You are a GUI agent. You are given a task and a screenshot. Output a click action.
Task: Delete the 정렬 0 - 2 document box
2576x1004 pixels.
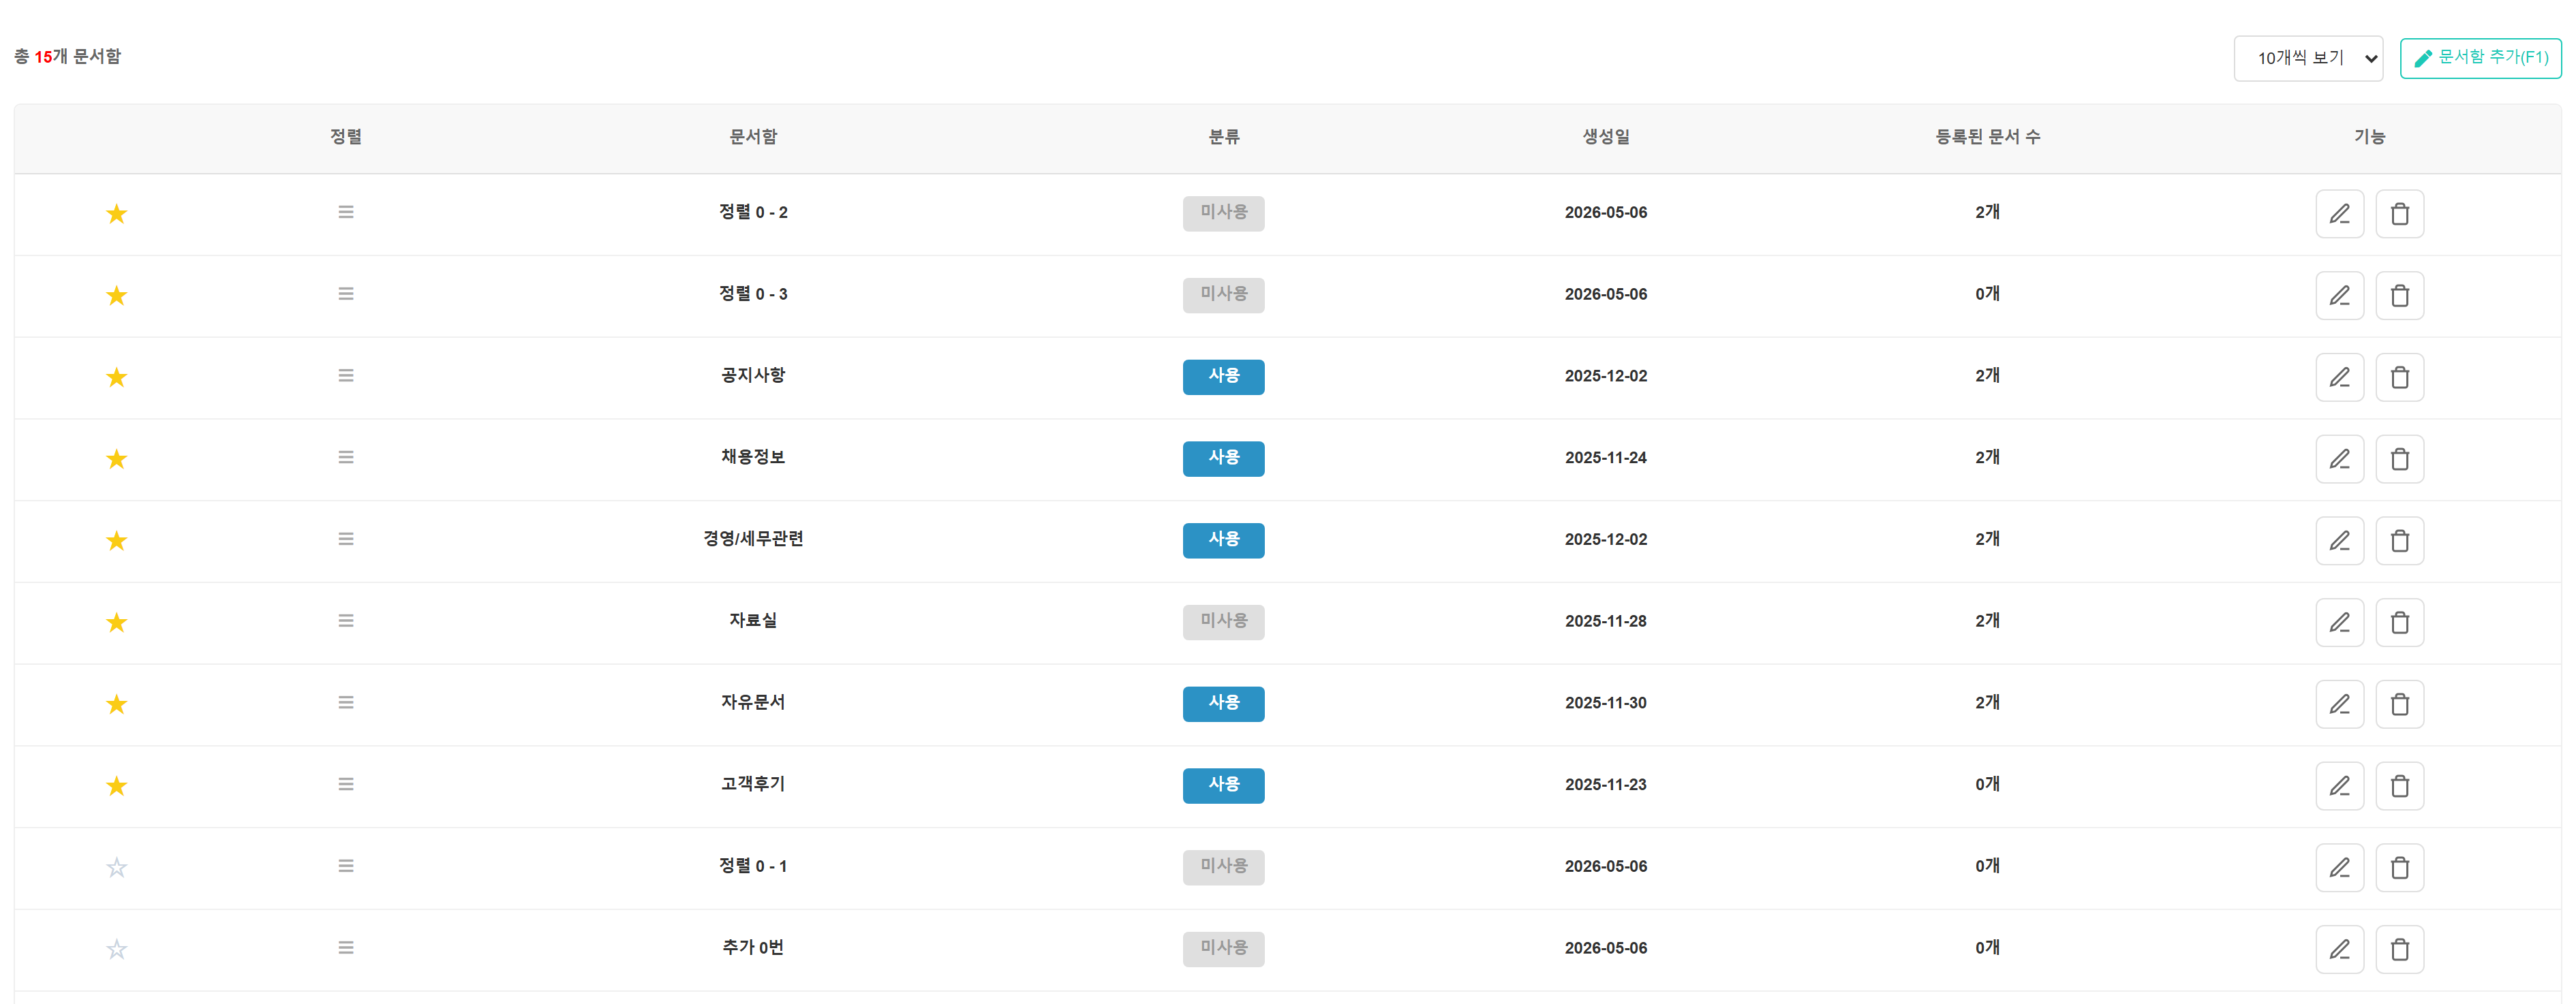(2399, 214)
